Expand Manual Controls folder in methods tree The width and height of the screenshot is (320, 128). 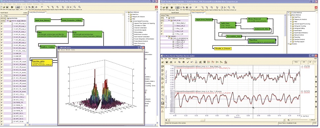click(x=291, y=35)
